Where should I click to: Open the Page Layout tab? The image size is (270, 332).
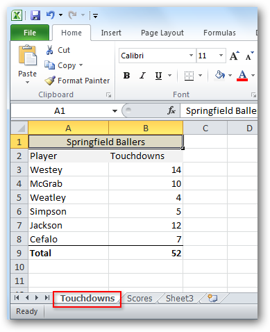coord(162,33)
